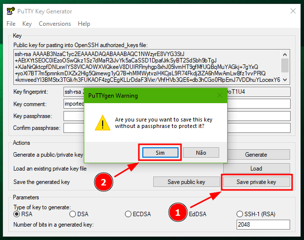Click the number of bits field 2048
The width and height of the screenshot is (304, 240).
(x=263, y=225)
